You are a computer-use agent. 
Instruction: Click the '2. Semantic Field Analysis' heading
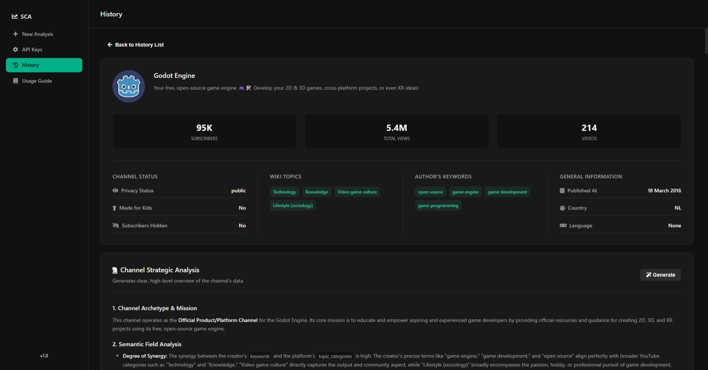147,344
